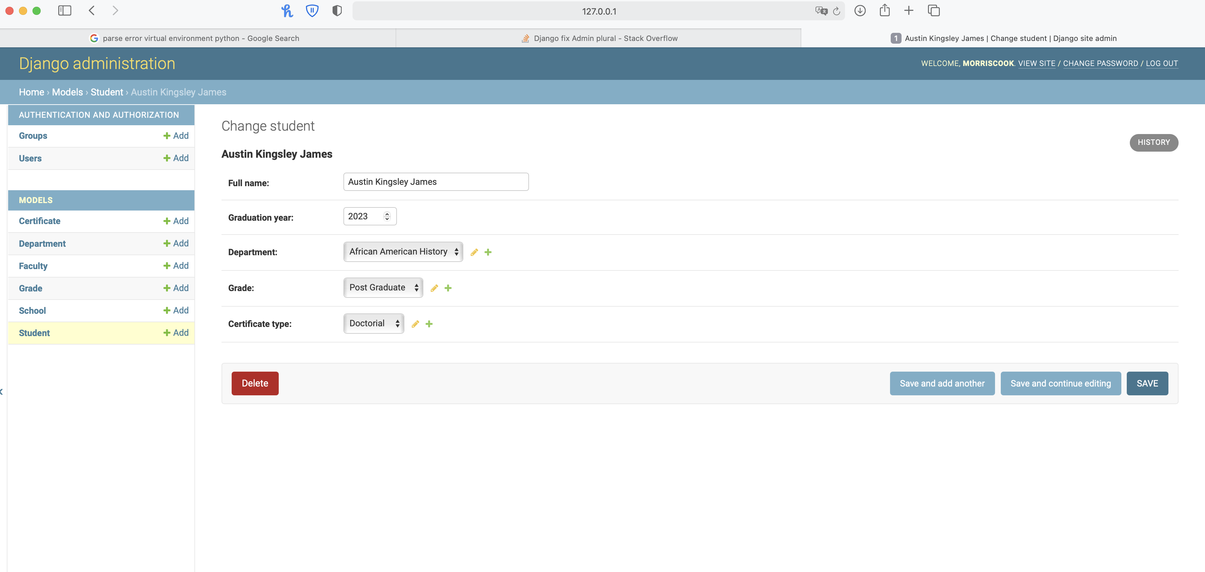
Task: Open the HISTORY button for this student
Action: tap(1154, 142)
